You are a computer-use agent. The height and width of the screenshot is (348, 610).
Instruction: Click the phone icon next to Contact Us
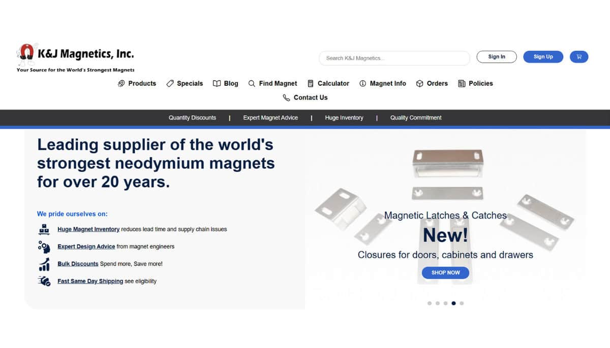pyautogui.click(x=286, y=97)
